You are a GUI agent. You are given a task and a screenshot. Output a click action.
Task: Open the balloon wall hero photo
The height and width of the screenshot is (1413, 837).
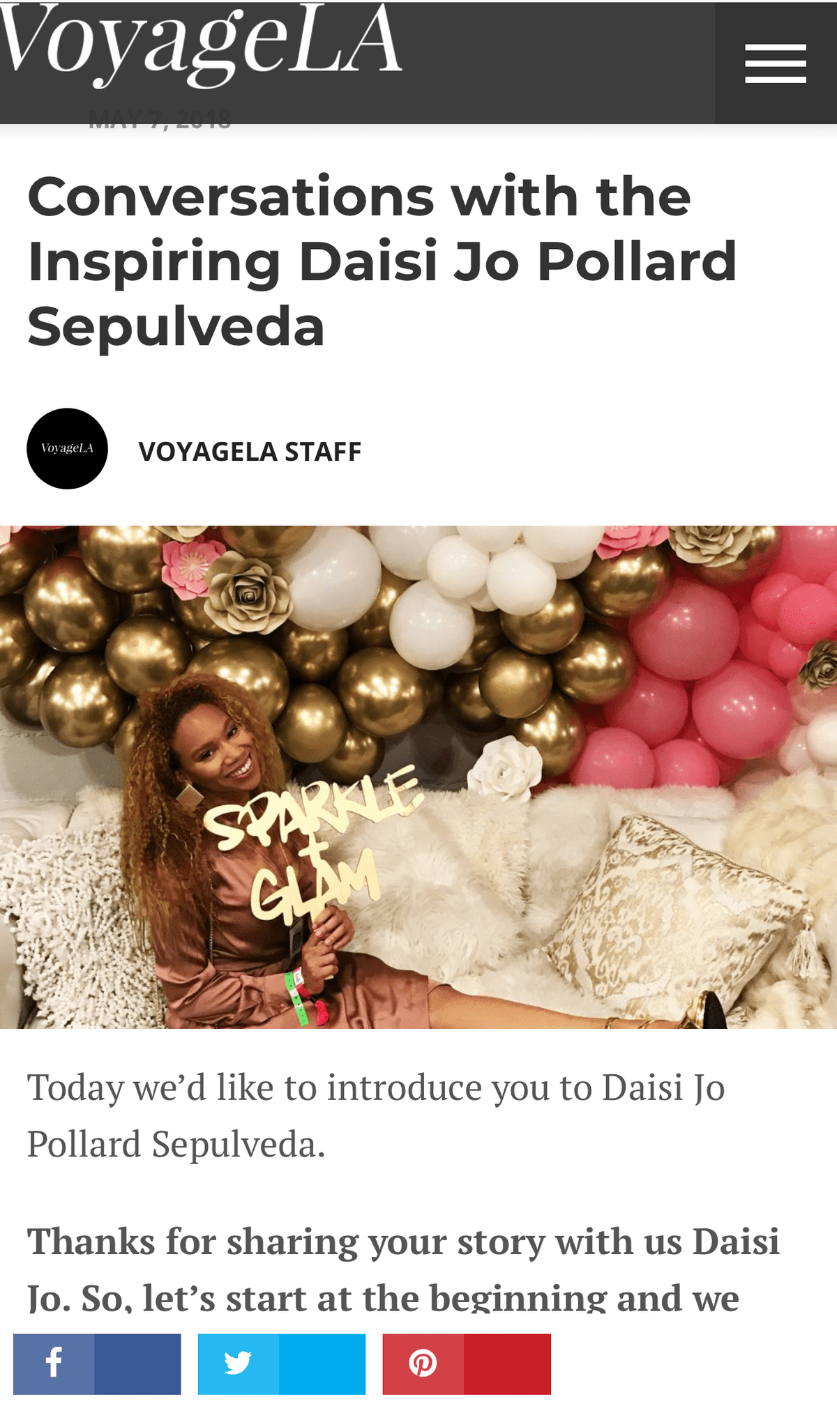tap(418, 777)
